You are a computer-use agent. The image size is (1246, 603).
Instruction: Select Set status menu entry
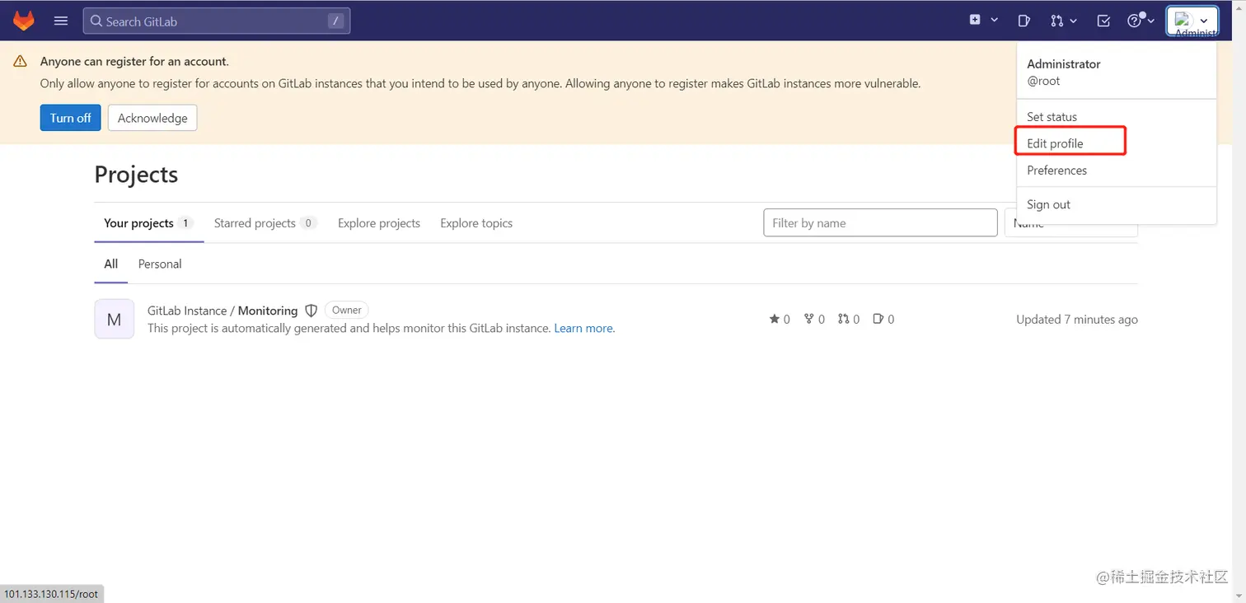tap(1116, 117)
